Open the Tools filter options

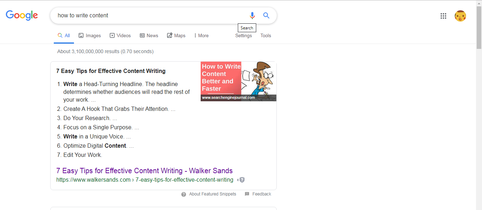pos(266,35)
